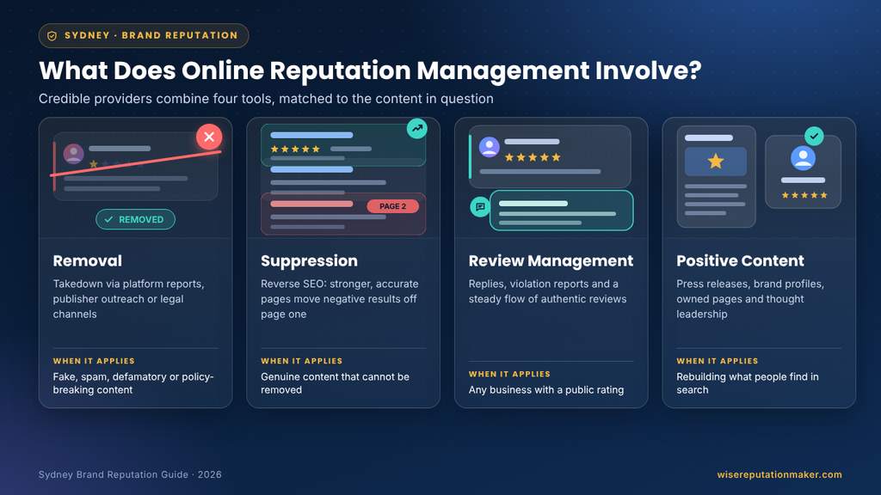Screen dimensions: 881x495
Task: Click 'Takedown via platform reports' description
Action: pyautogui.click(x=129, y=299)
